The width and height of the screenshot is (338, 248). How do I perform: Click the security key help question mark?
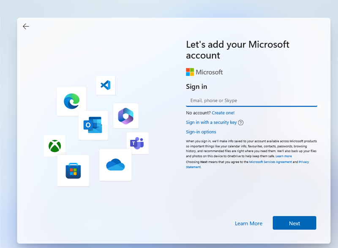(x=241, y=123)
